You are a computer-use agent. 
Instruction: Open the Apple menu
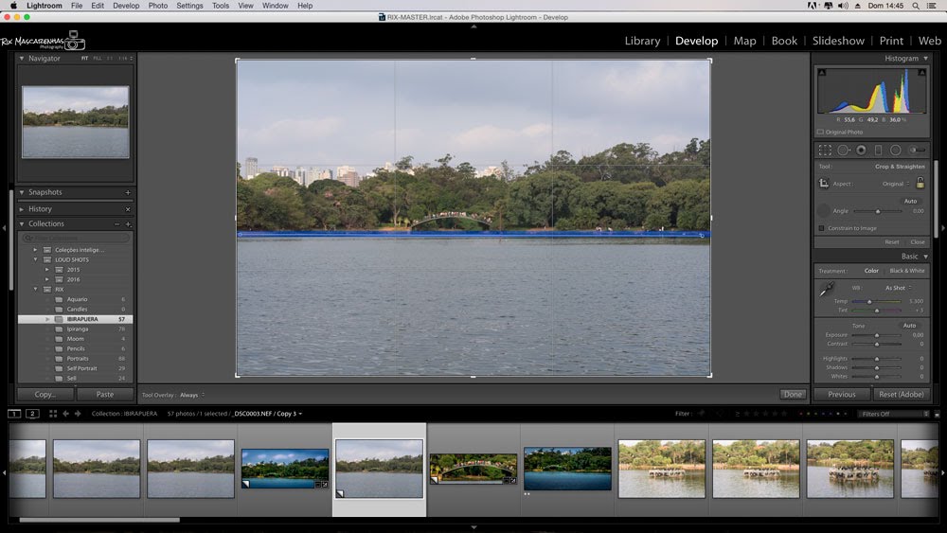click(13, 6)
